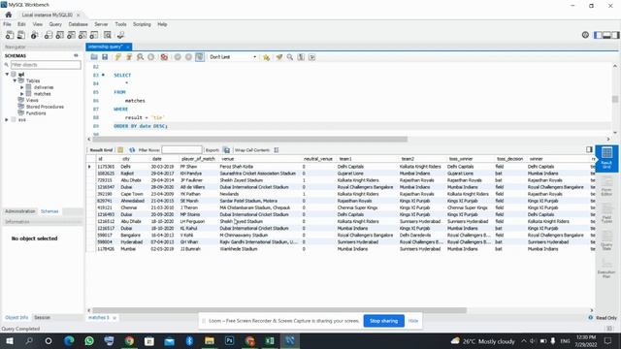Switch to the Administration tab
621x349 pixels.
[x=20, y=211]
